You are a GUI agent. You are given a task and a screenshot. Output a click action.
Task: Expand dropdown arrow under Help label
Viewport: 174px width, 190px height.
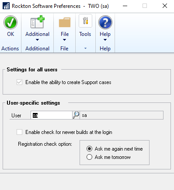[x=105, y=40]
